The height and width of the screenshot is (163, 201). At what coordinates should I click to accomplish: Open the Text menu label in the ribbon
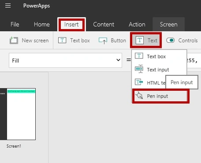153,41
